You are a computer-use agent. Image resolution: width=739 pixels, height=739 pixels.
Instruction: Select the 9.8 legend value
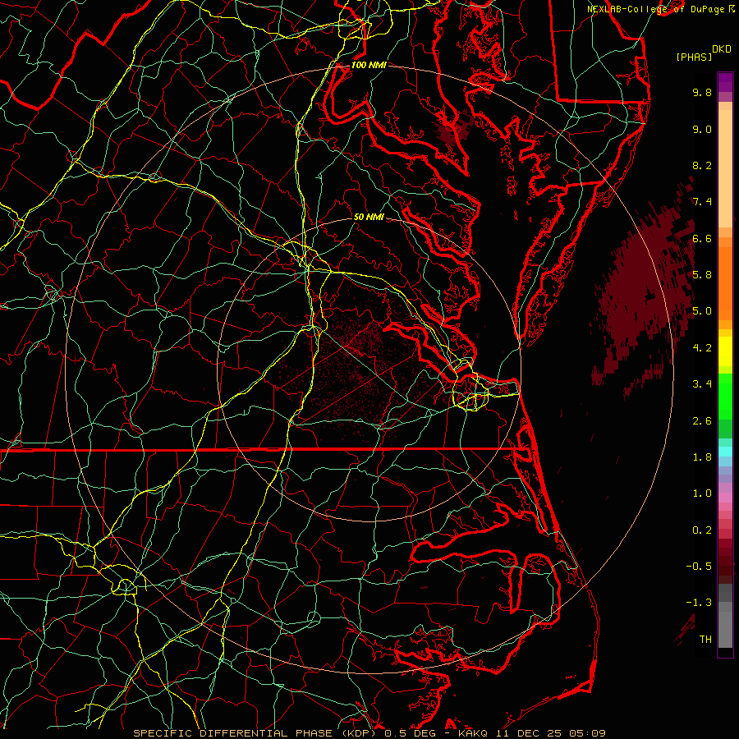[702, 92]
